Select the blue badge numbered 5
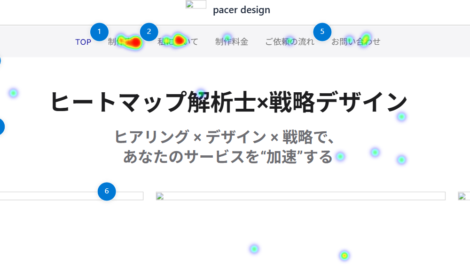 point(322,32)
